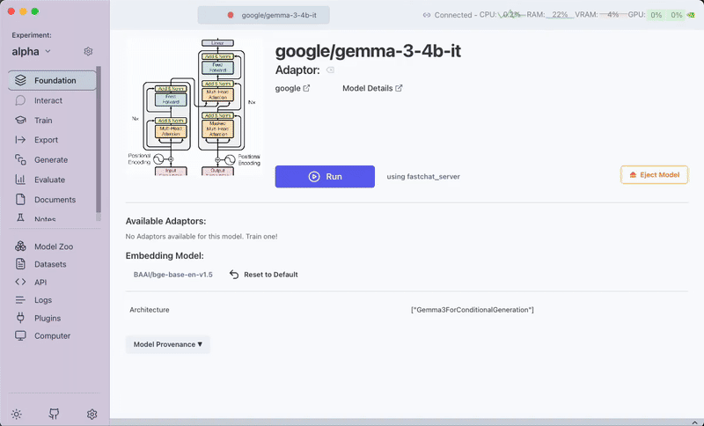This screenshot has height=426, width=704.
Task: Open the Interact chat page
Action: click(48, 100)
